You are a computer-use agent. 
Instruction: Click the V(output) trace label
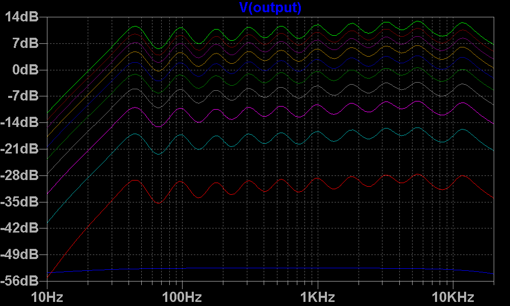270,8
